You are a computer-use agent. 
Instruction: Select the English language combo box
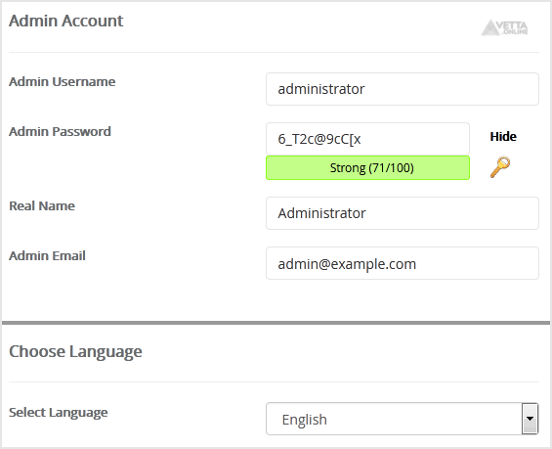click(x=402, y=419)
